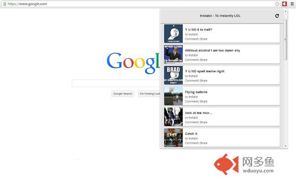
Task: Open the 'Flying ballons' title
Action: [196, 92]
